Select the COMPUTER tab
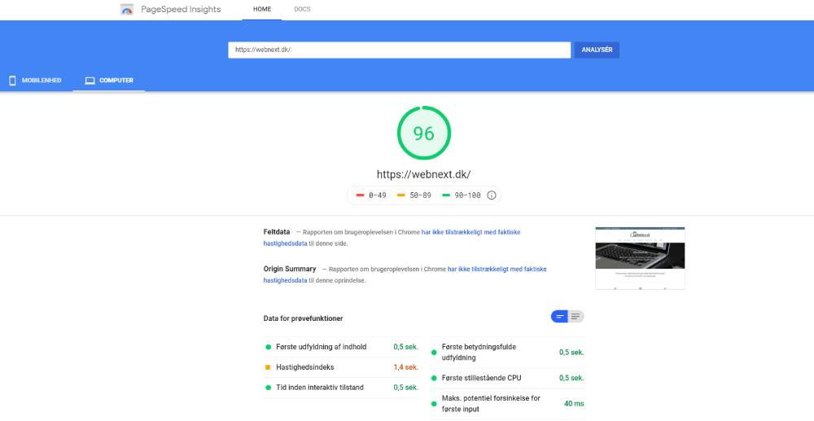The height and width of the screenshot is (421, 814). point(109,81)
